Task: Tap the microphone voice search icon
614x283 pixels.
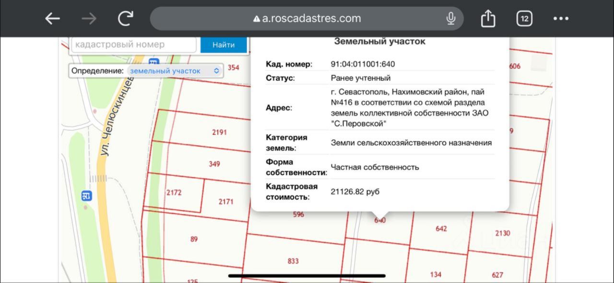Action: (450, 19)
